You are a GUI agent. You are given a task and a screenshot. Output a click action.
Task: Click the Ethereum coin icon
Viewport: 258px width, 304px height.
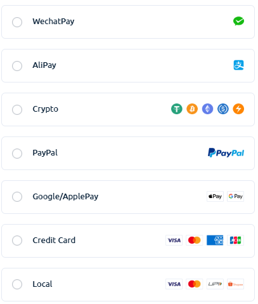(207, 109)
